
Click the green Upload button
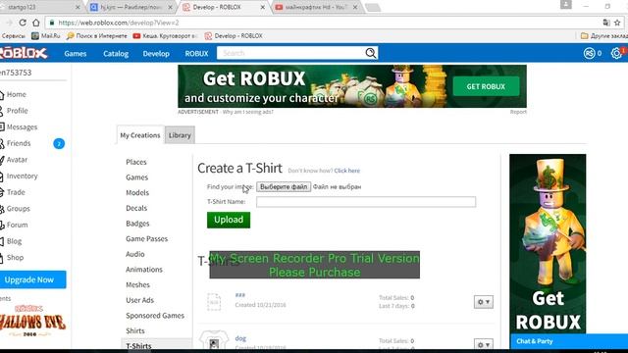229,220
